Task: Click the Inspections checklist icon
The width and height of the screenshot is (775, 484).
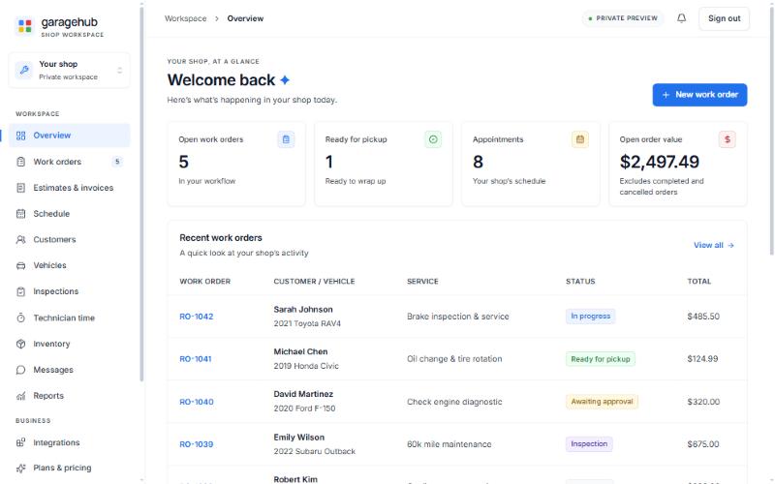Action: (20, 291)
